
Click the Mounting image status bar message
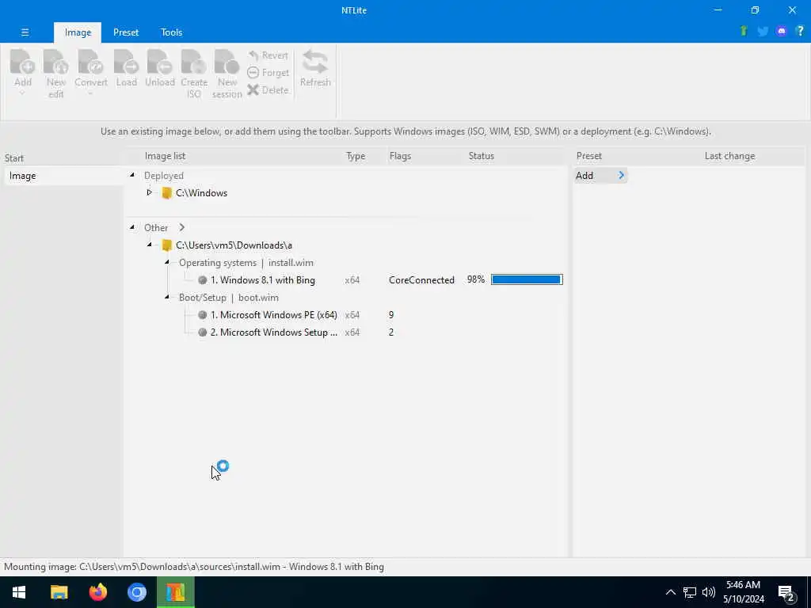coord(194,567)
